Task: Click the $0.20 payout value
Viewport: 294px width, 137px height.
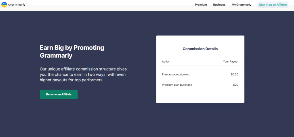Action: tap(235, 74)
